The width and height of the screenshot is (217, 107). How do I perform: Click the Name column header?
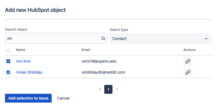pos(21,50)
